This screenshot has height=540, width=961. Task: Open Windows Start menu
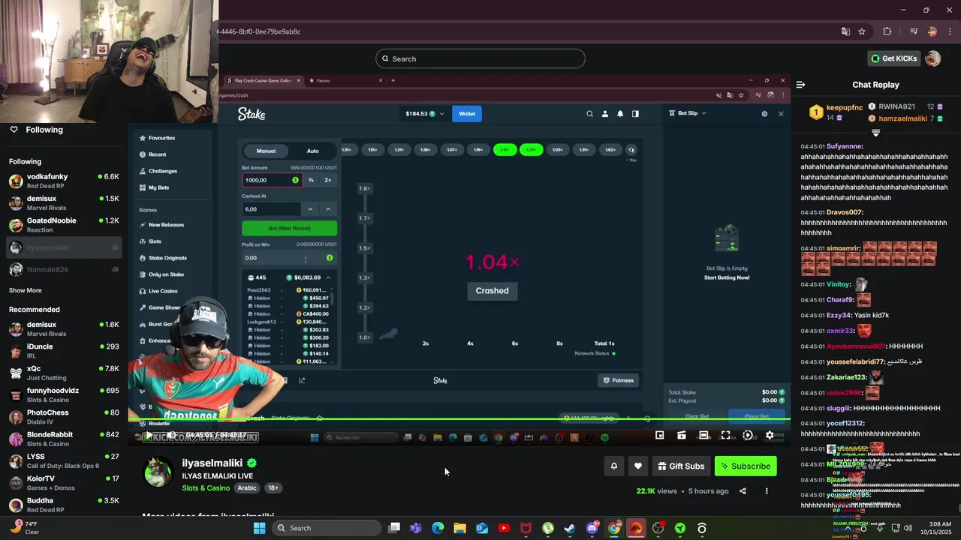[259, 528]
